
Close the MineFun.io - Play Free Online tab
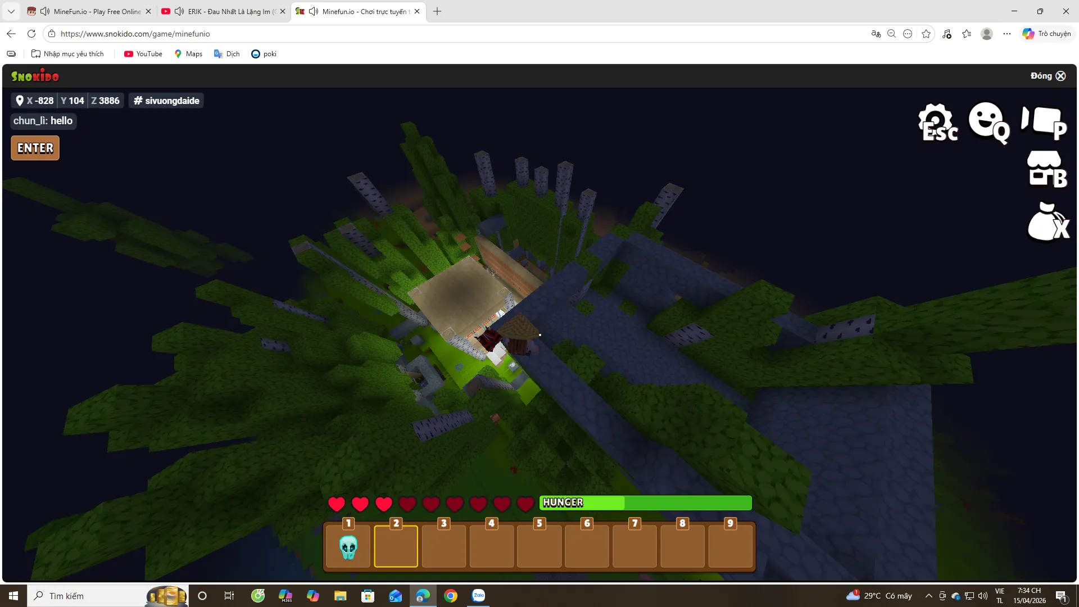point(148,11)
